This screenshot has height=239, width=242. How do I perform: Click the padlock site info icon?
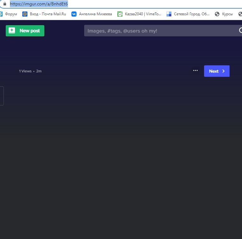coord(4,4)
